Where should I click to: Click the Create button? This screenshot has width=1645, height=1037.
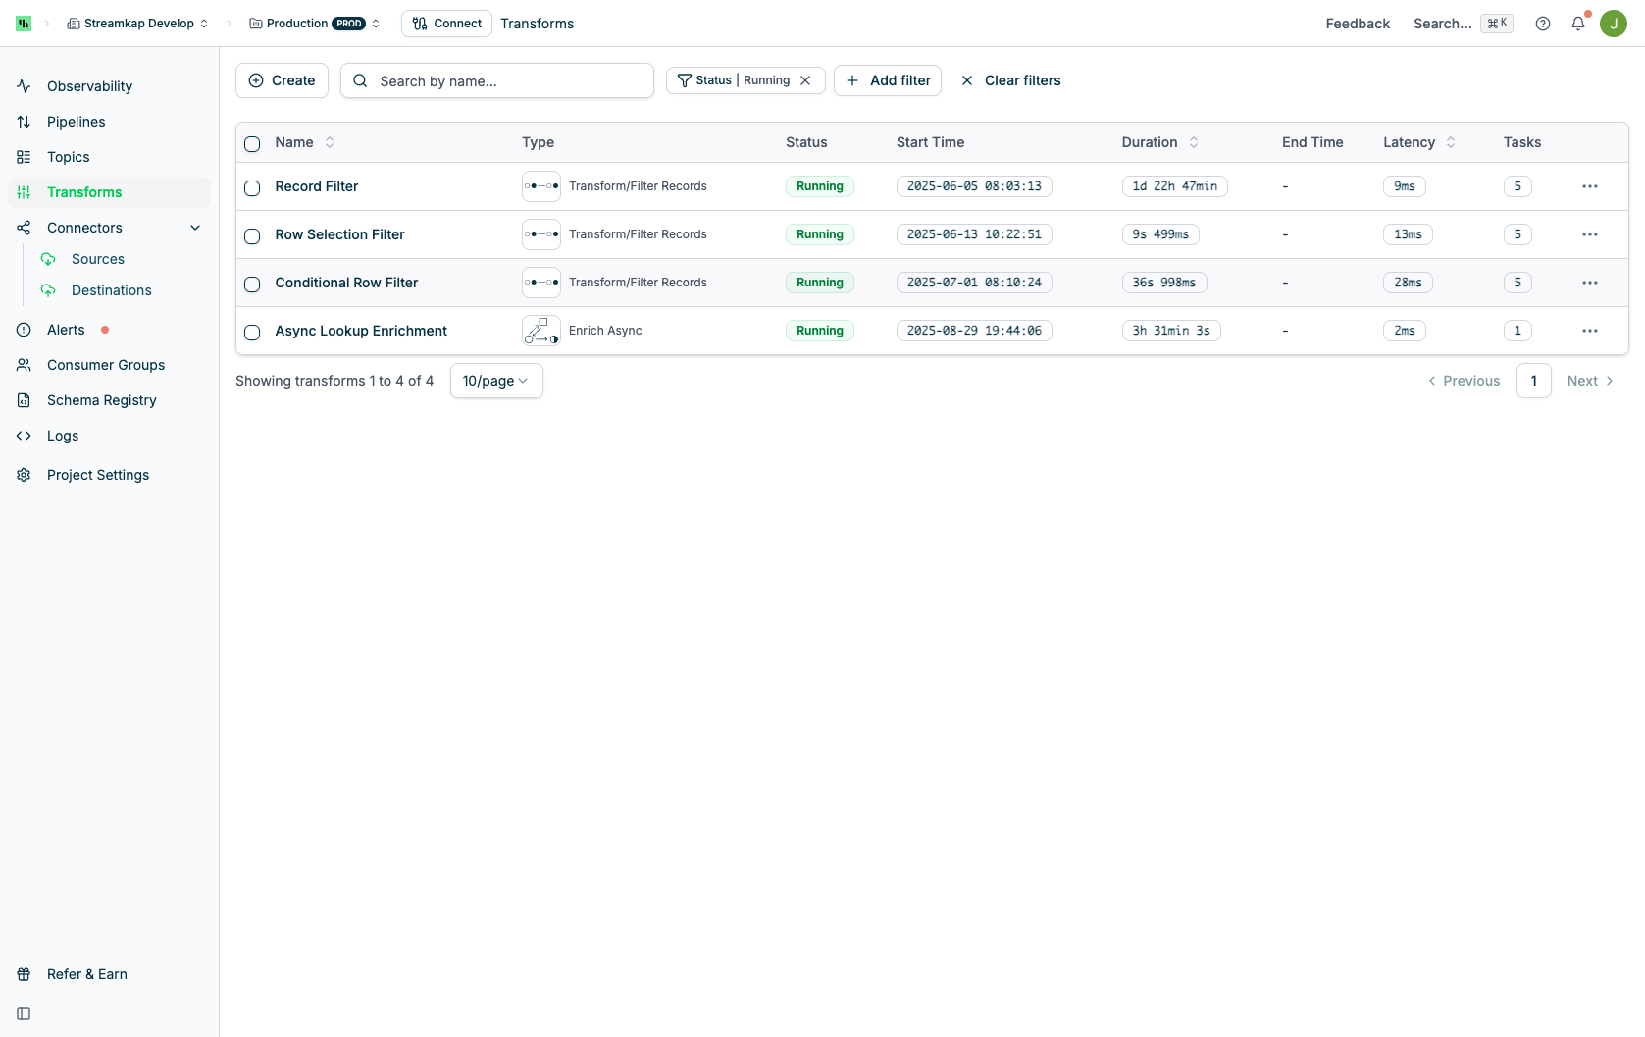point(282,80)
